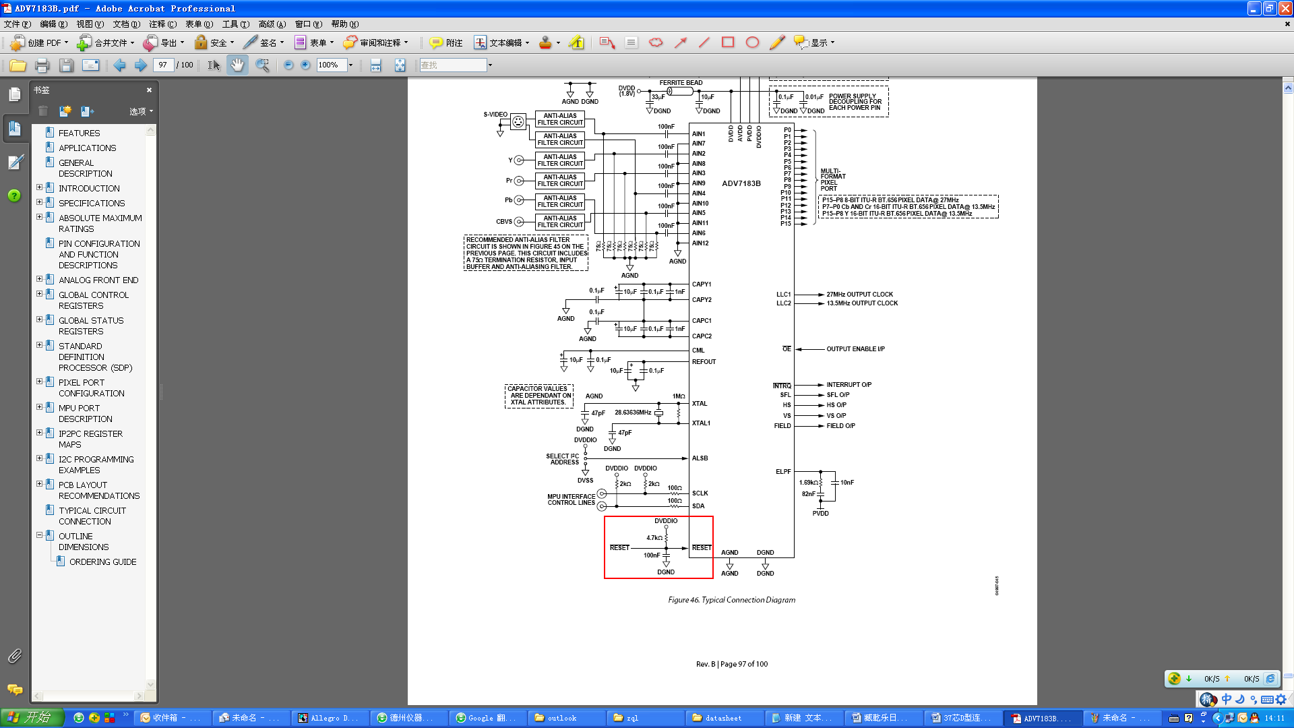This screenshot has width=1294, height=728.
Task: Expand the PIXEL PORT CONFIGURATION bookmark
Action: 39,382
